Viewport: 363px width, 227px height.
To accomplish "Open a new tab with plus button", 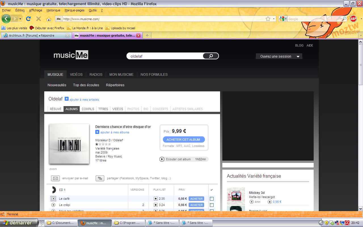I will (x=147, y=35).
